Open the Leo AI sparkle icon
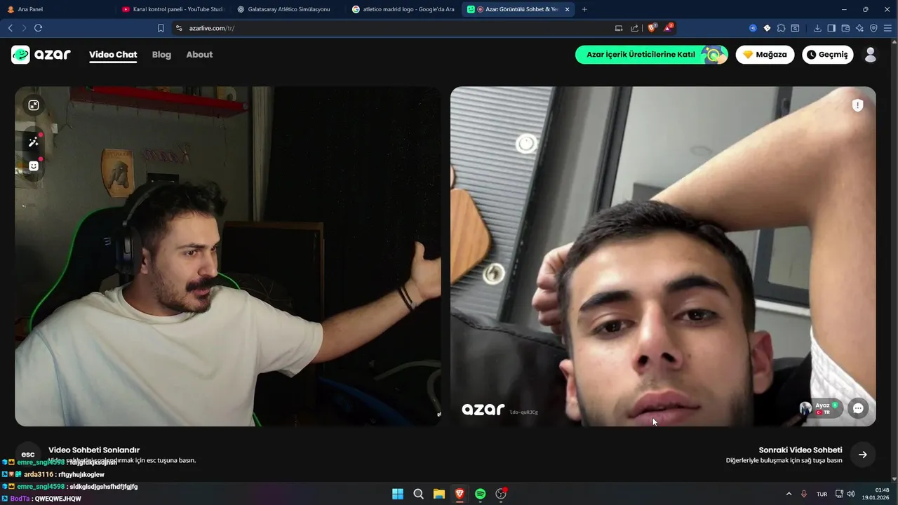The height and width of the screenshot is (505, 898). (859, 28)
